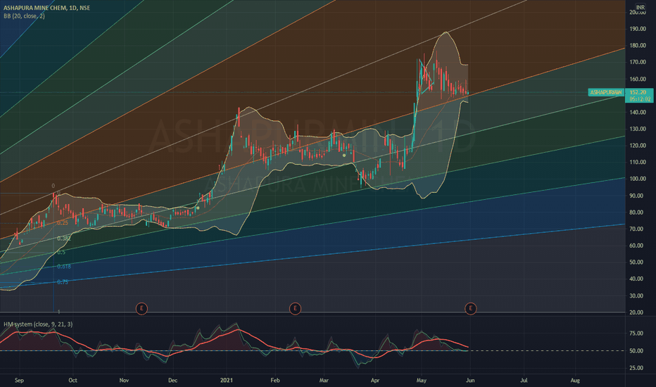Click the 0.25 Fibonacci level label
Screen dimensions: 656x387
63,223
